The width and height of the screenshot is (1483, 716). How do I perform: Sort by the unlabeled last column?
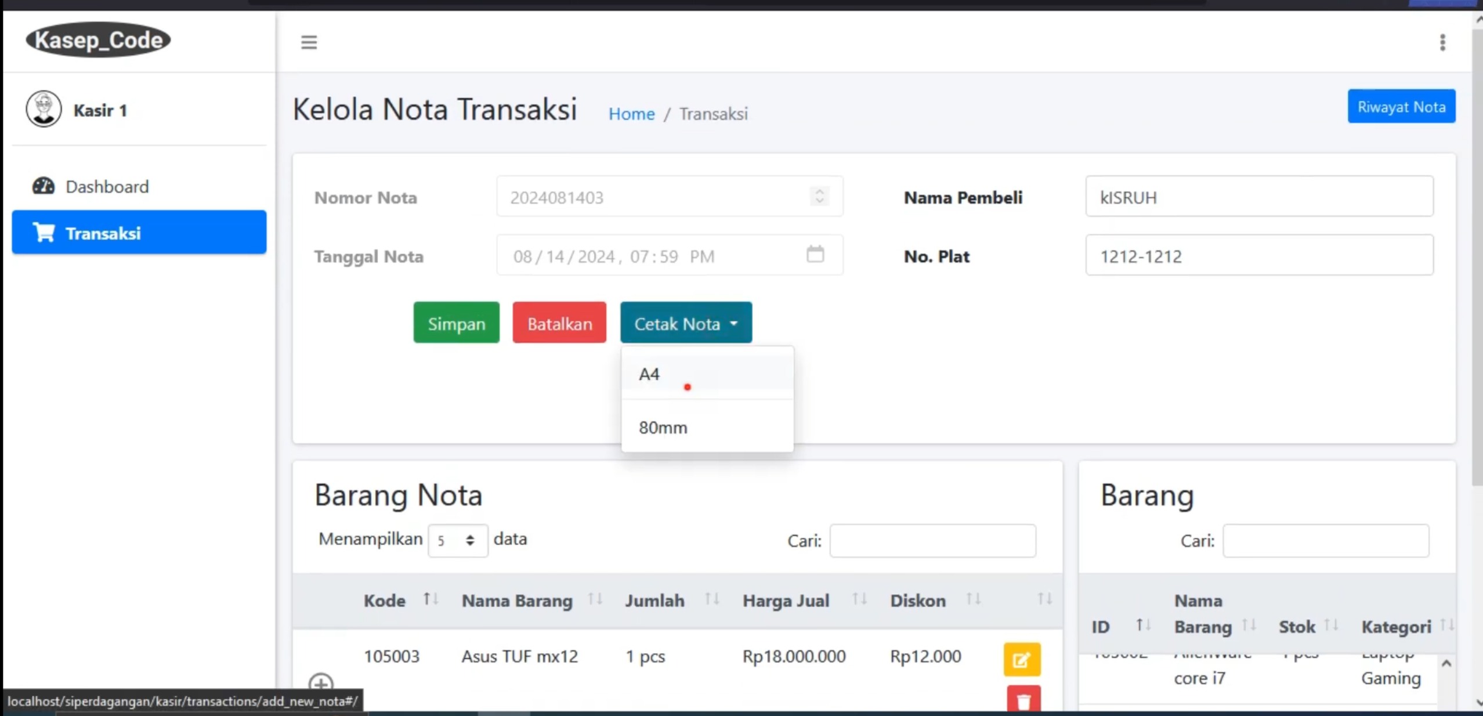pyautogui.click(x=1044, y=599)
